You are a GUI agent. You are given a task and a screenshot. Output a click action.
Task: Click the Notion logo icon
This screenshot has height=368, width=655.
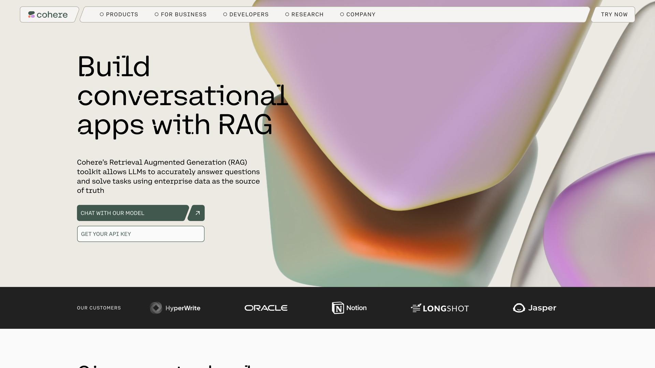point(338,308)
